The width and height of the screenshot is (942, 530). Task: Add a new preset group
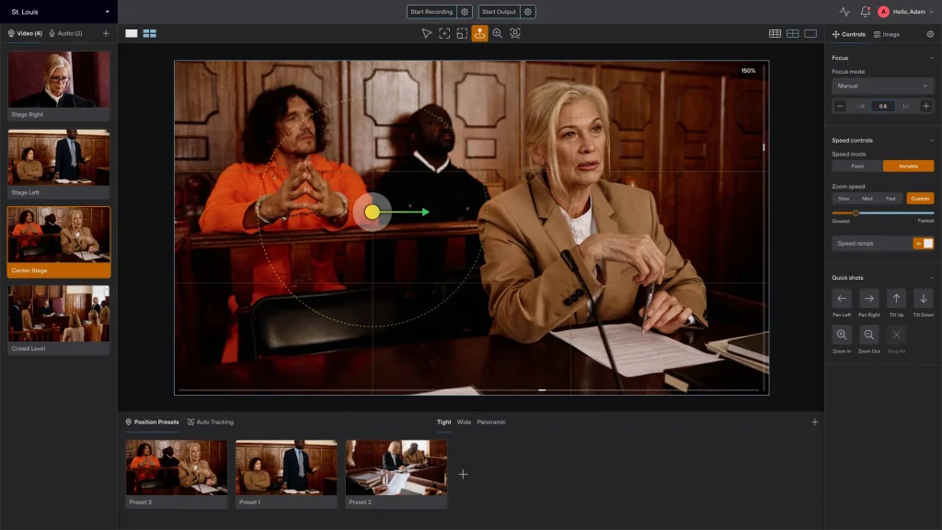coord(815,421)
